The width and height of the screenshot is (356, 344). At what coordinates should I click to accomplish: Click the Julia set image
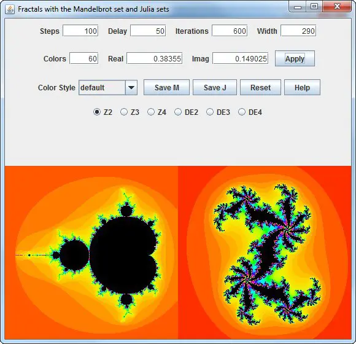[x=265, y=252]
